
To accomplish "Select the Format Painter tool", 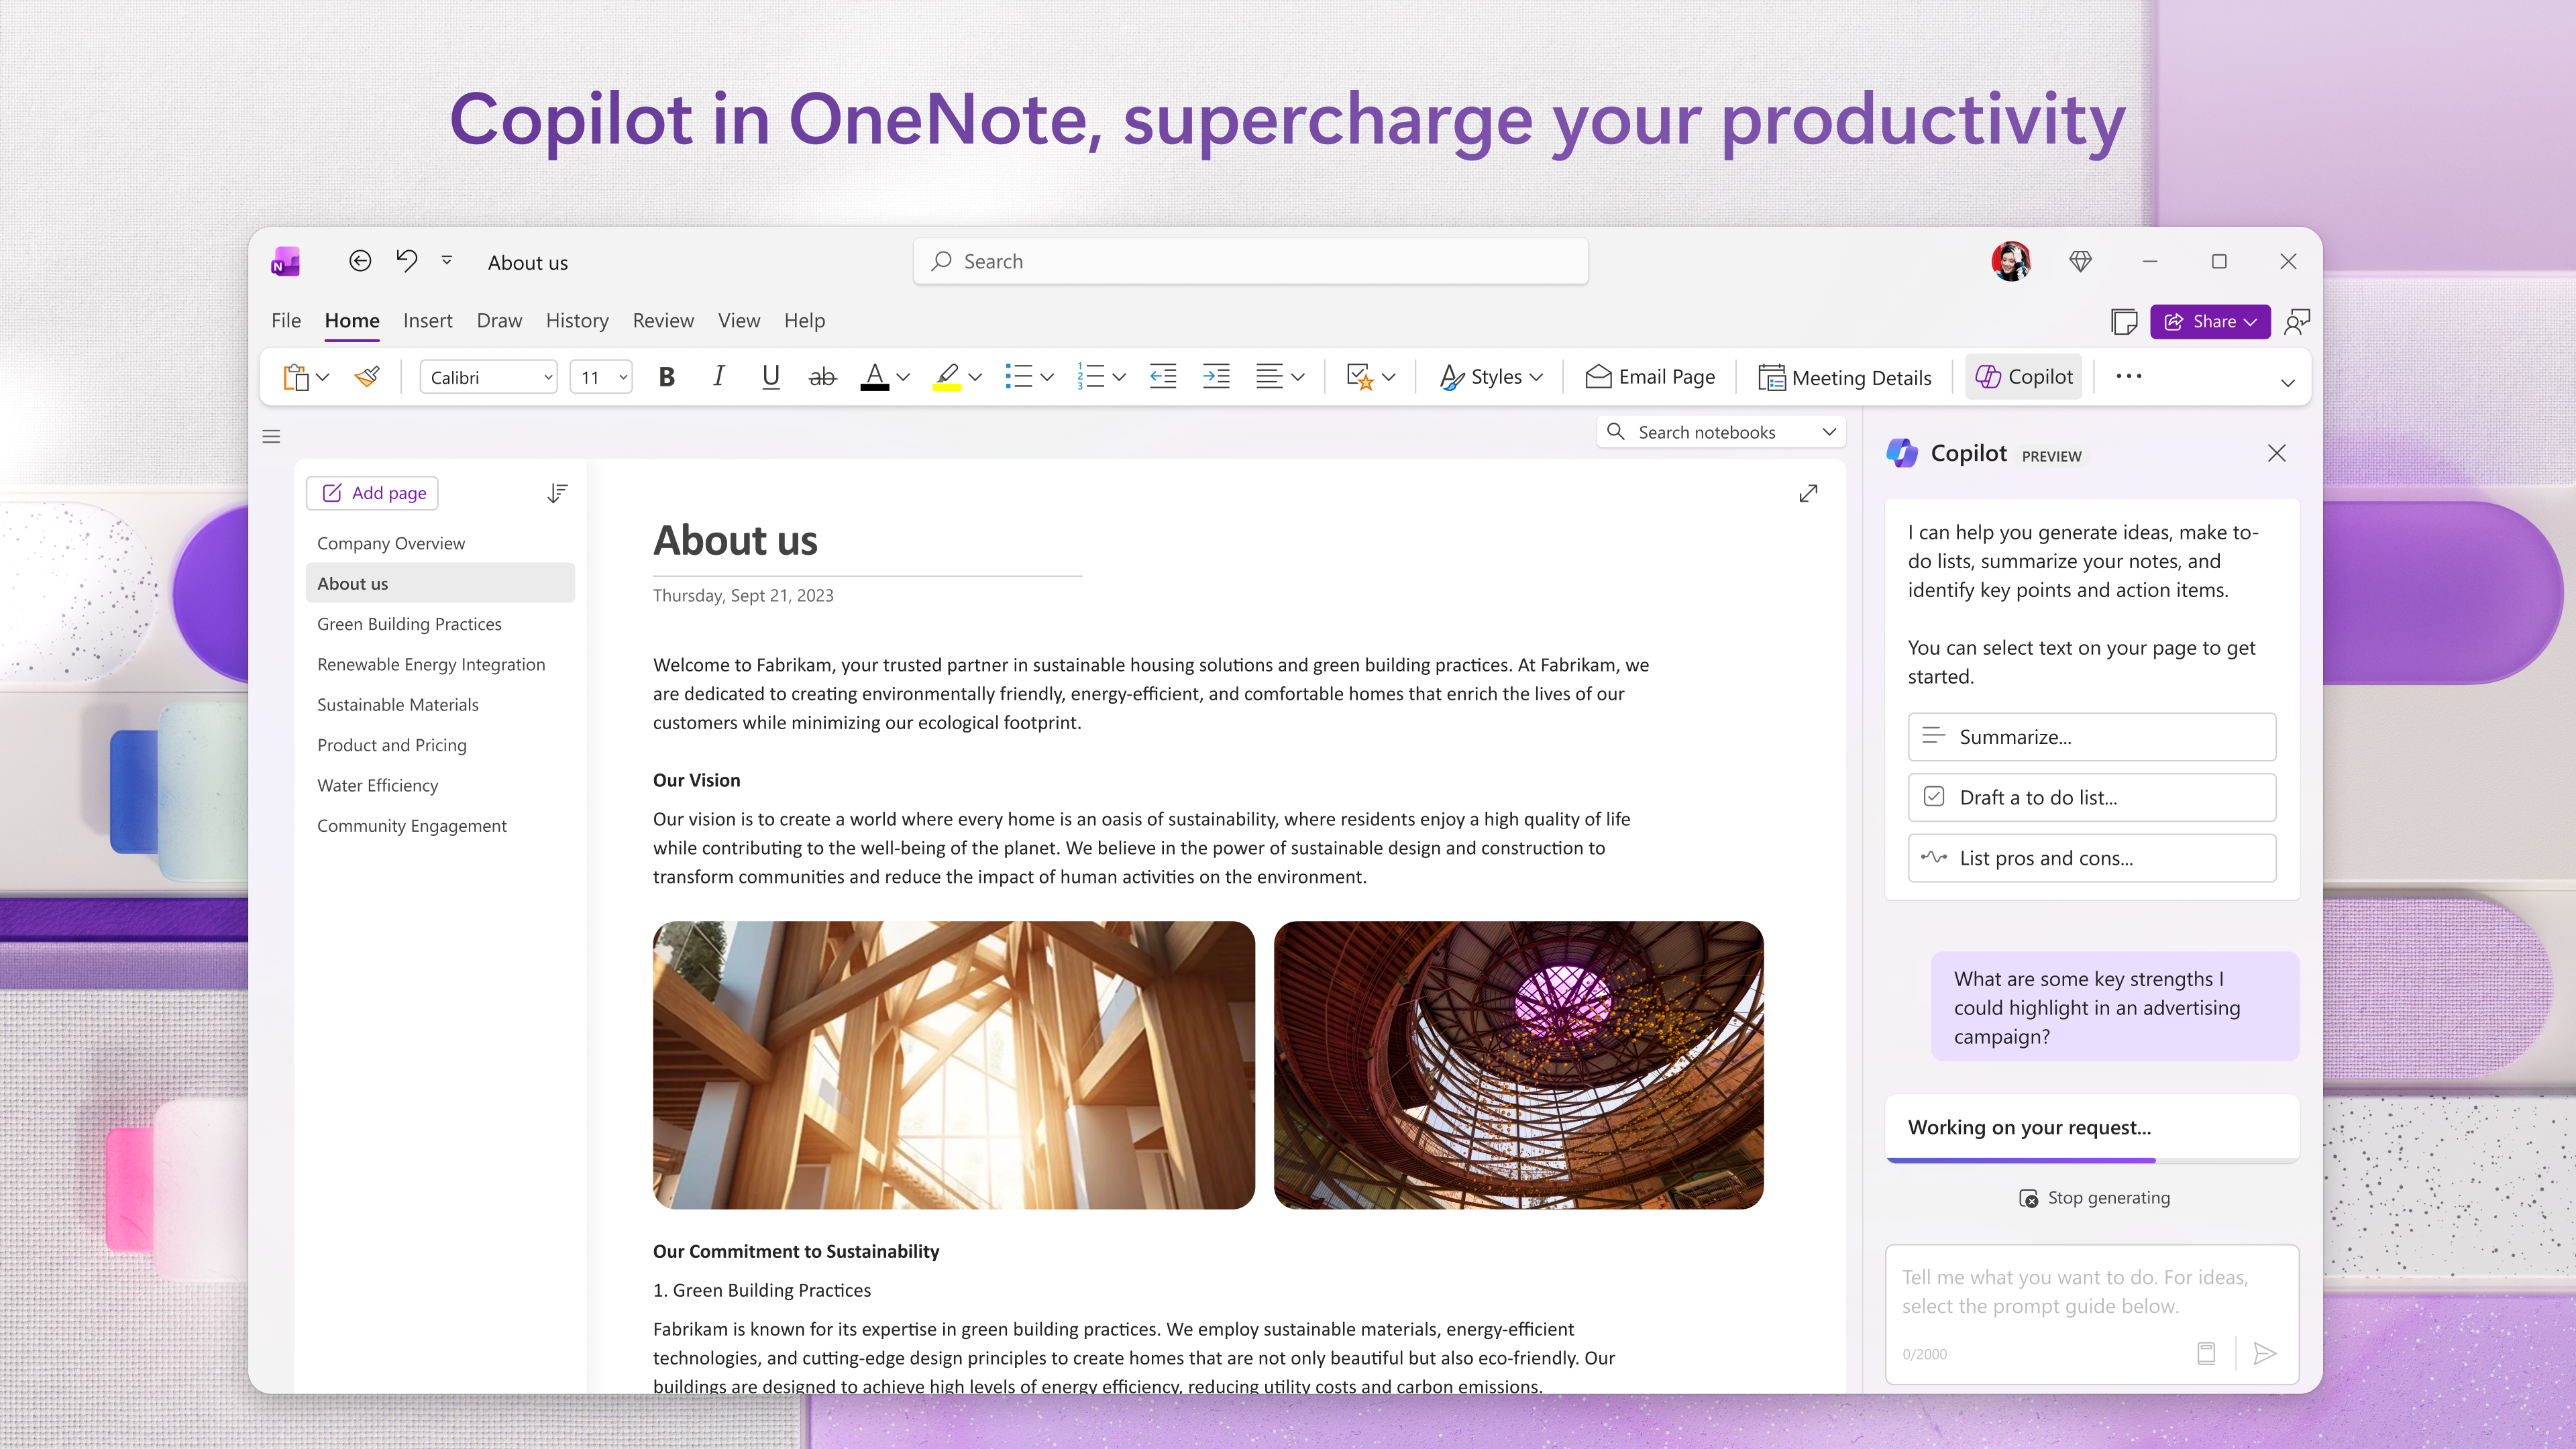I will coord(366,377).
